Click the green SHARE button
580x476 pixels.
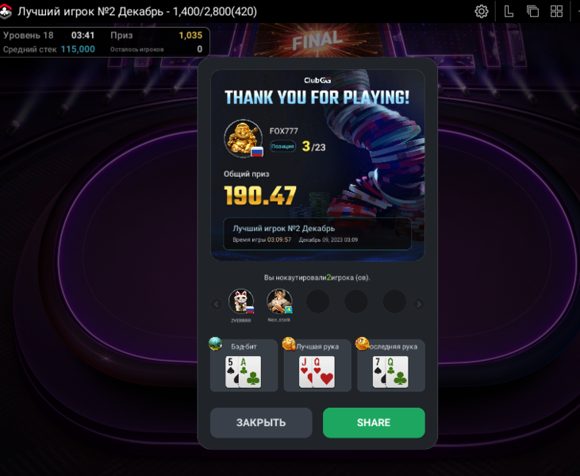(x=374, y=423)
